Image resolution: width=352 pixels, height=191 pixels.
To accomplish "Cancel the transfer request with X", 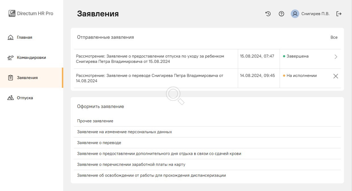I will (x=336, y=76).
